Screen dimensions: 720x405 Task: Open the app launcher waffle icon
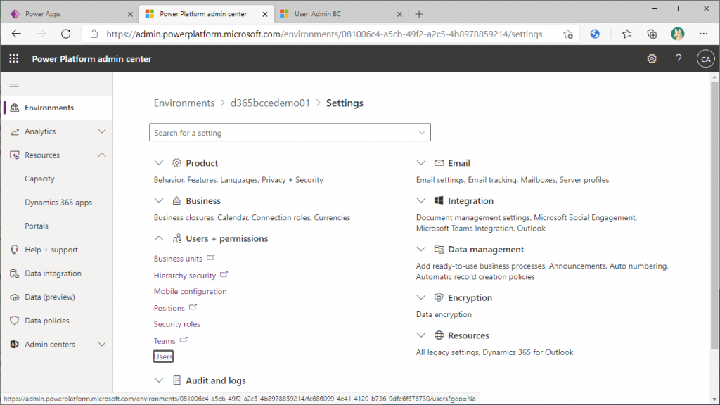(14, 59)
